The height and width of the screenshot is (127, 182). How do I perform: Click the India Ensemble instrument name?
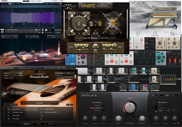[12, 30]
